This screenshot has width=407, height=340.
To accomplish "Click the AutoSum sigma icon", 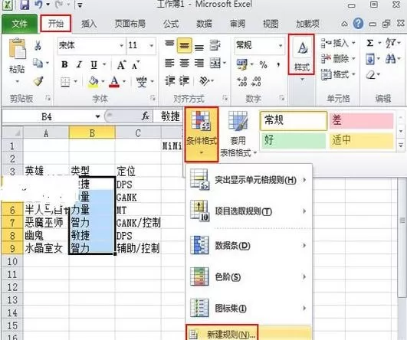I will point(370,43).
